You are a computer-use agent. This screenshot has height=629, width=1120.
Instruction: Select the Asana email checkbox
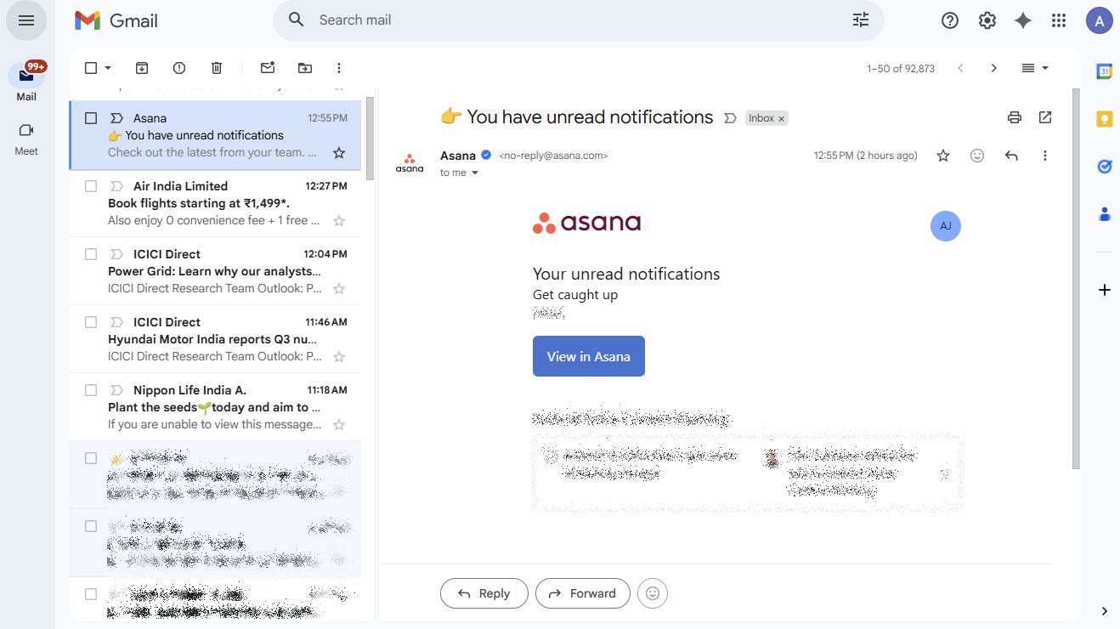click(91, 118)
